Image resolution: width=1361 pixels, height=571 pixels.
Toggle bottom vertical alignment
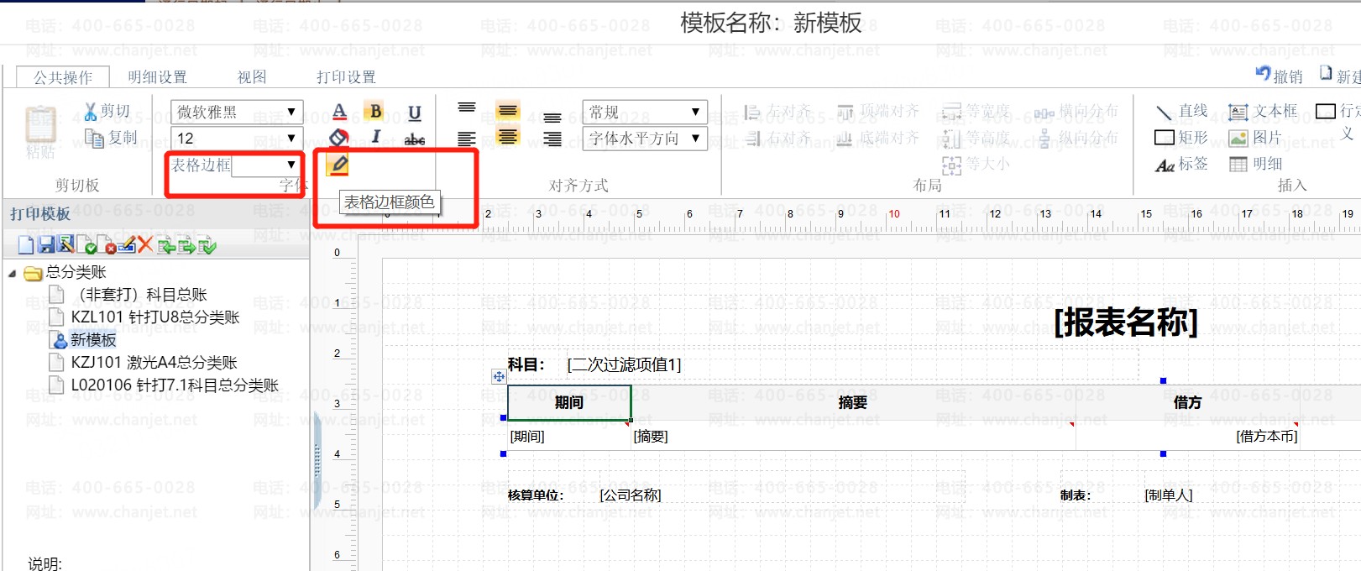pyautogui.click(x=552, y=118)
